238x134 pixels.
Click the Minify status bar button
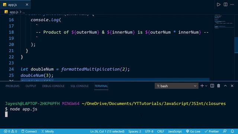point(48,131)
